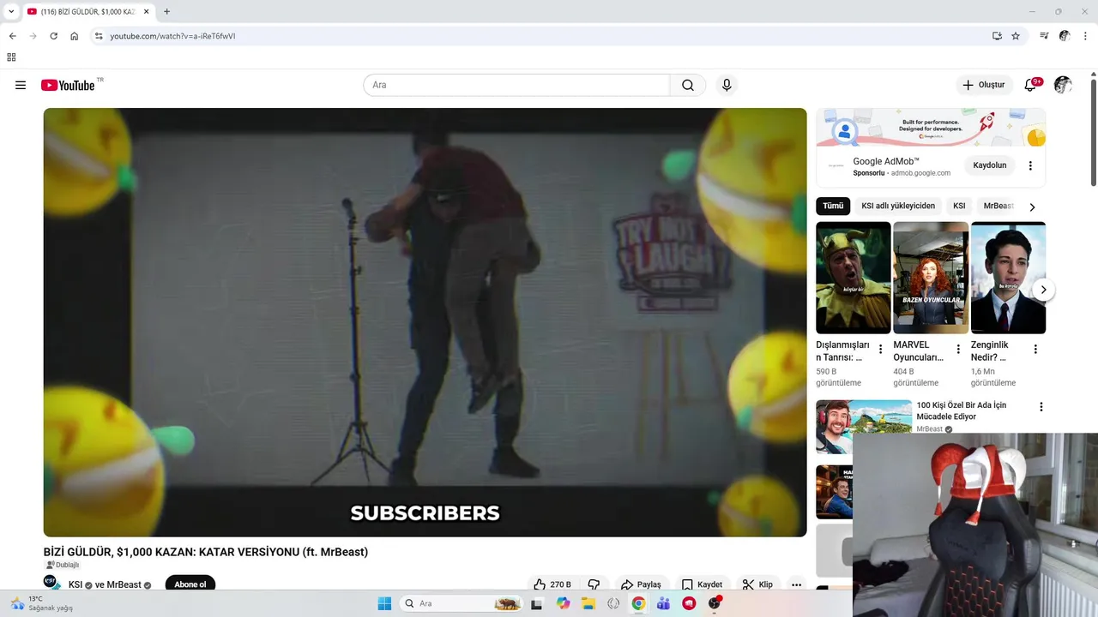1098x617 pixels.
Task: Start voice search with the microphone icon
Action: 727,85
